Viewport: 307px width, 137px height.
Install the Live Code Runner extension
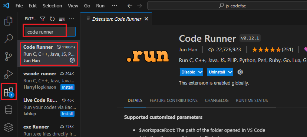click(x=67, y=114)
